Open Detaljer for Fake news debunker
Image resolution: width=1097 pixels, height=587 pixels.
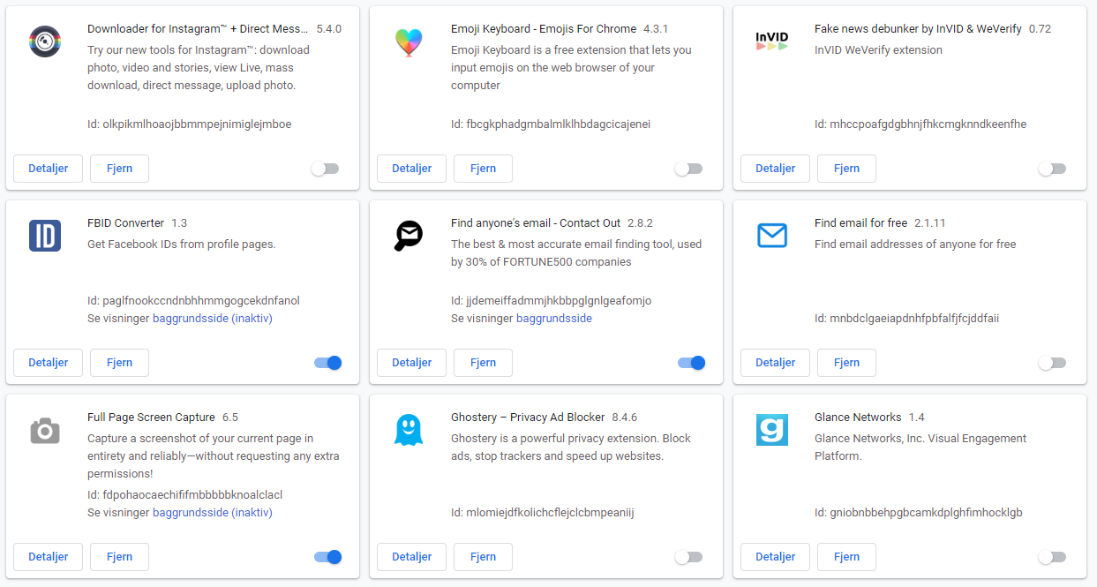[x=775, y=169]
